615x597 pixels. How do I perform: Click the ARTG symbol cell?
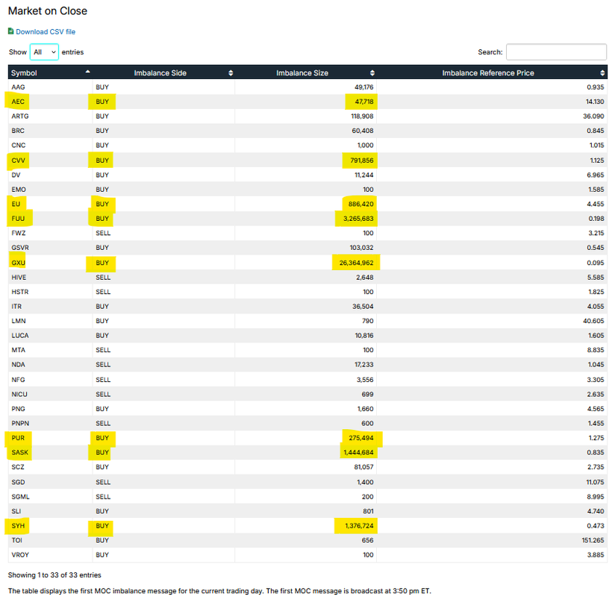tap(20, 116)
